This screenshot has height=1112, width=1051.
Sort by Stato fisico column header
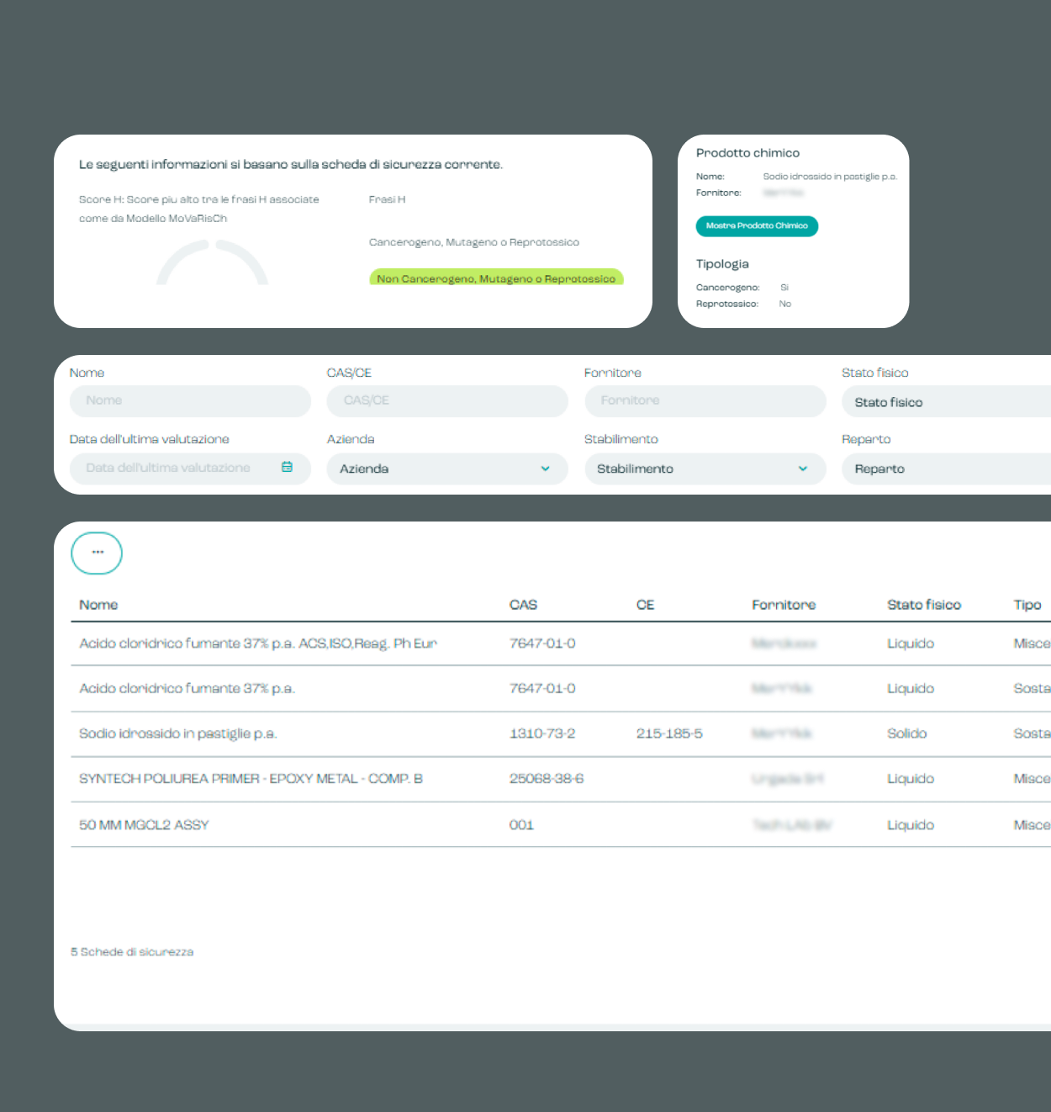[x=924, y=605]
